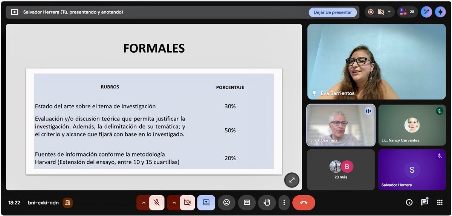This screenshot has width=452, height=216.
Task: Click Evaluación y/o discusión teórica row text
Action: click(x=110, y=126)
